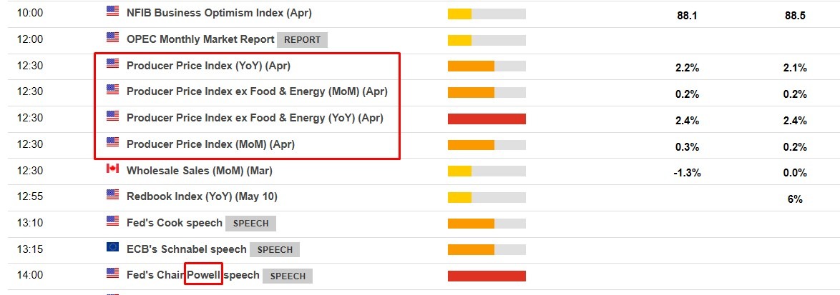Image resolution: width=840 pixels, height=295 pixels.
Task: Click SPEECH tag on Powell speech row
Action: pos(288,276)
